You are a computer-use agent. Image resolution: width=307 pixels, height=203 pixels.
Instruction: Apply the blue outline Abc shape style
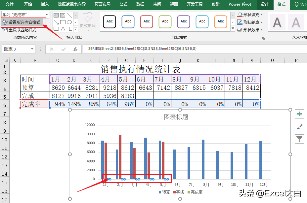[128, 21]
